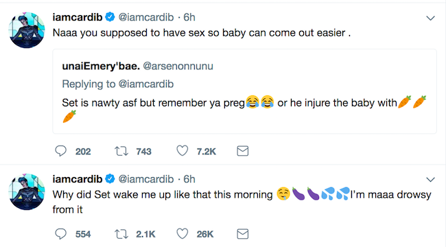Like the tweet with 7.2K likes
Screen dimensions: 446x247
click(183, 151)
